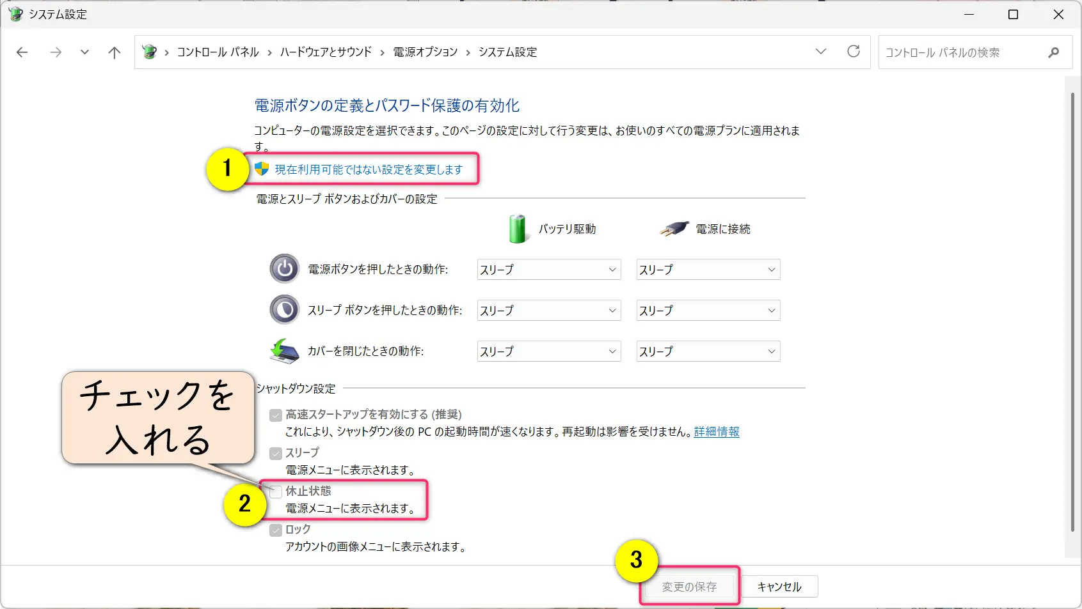Open the 詳細情報 link
The height and width of the screenshot is (609, 1082).
(x=717, y=432)
